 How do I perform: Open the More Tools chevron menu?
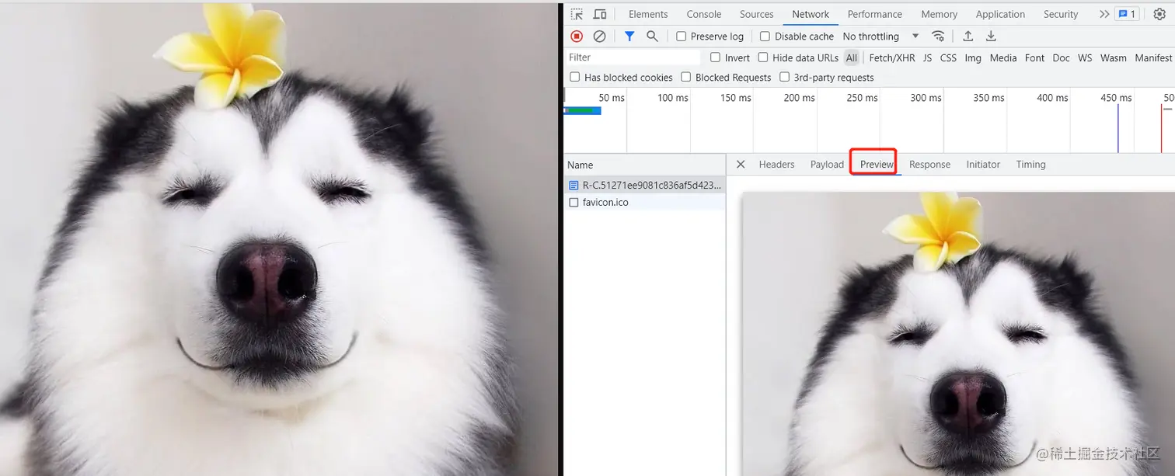1104,14
